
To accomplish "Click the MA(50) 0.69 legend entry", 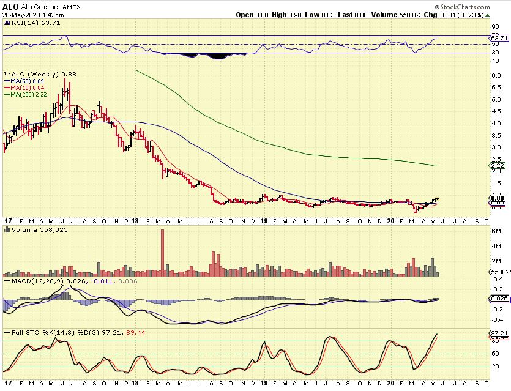I will coord(24,81).
